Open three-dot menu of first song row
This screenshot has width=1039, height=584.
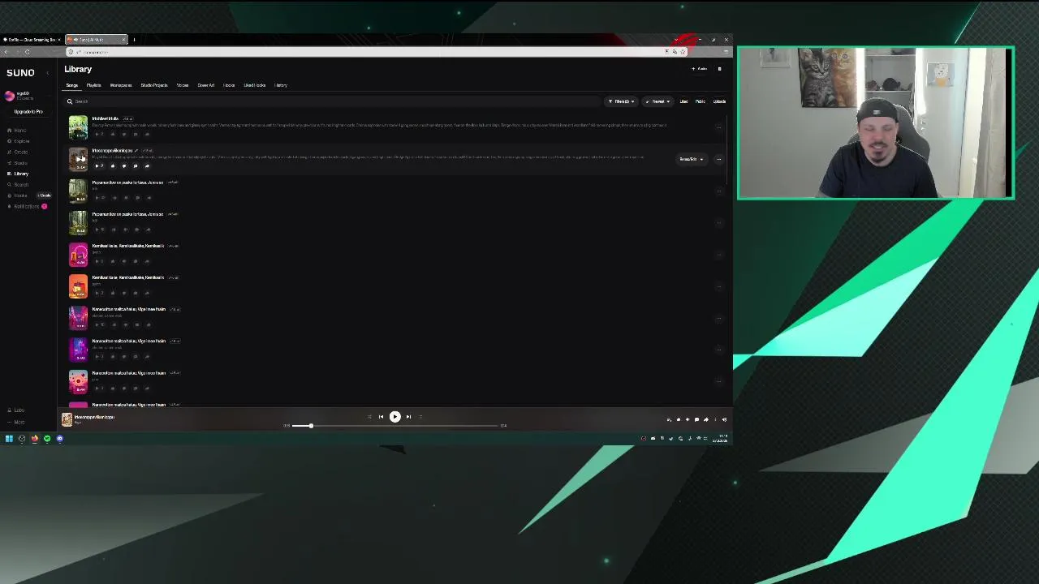[x=718, y=127]
